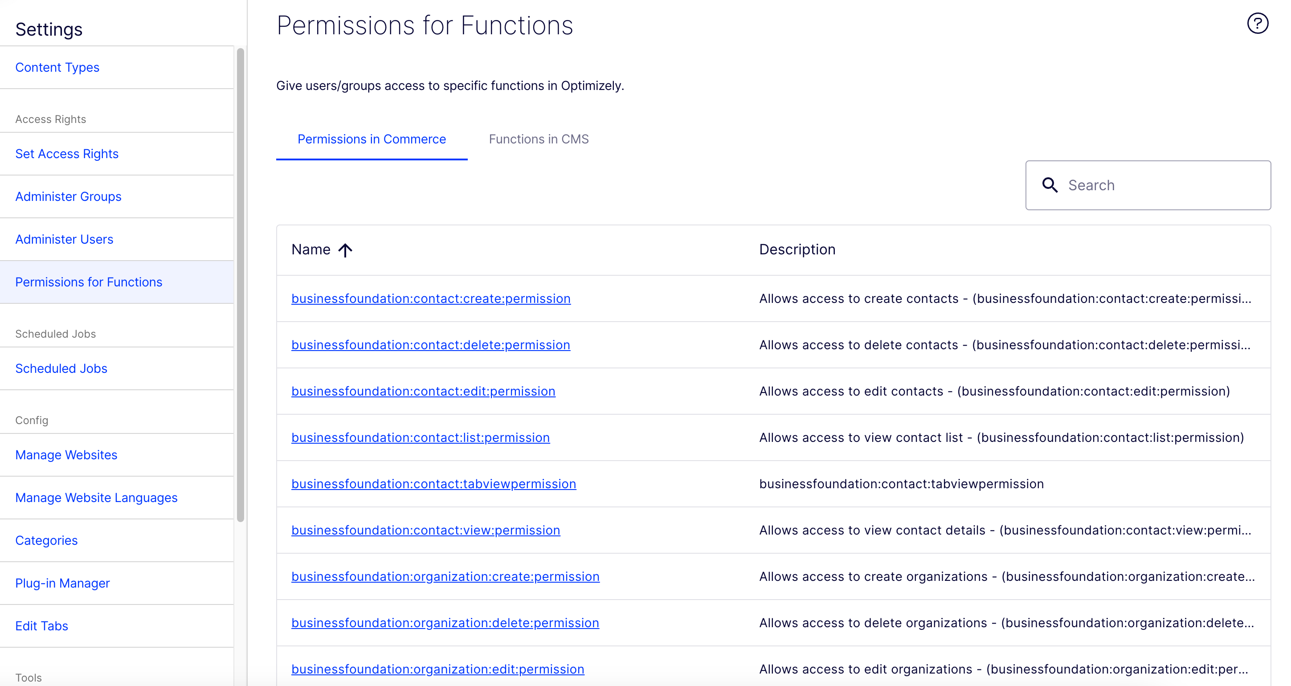Click the sidebar vertical scrollbar
Screen dimensions: 1291x686
click(x=241, y=286)
